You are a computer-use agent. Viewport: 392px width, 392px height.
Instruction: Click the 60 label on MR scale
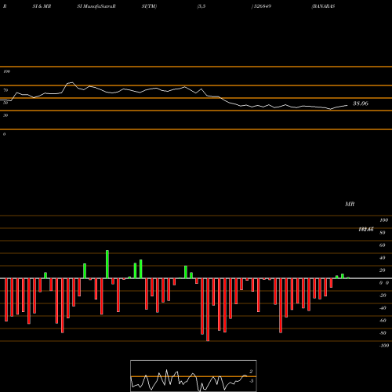pyautogui.click(x=383, y=245)
